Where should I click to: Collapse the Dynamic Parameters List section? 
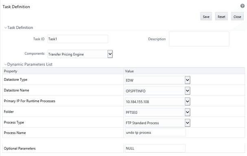pyautogui.click(x=6, y=65)
